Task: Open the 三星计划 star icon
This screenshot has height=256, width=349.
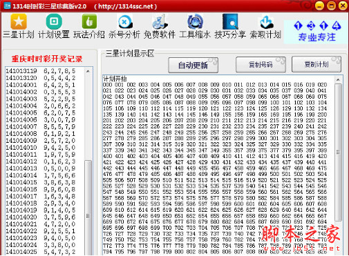Action: click(19, 21)
